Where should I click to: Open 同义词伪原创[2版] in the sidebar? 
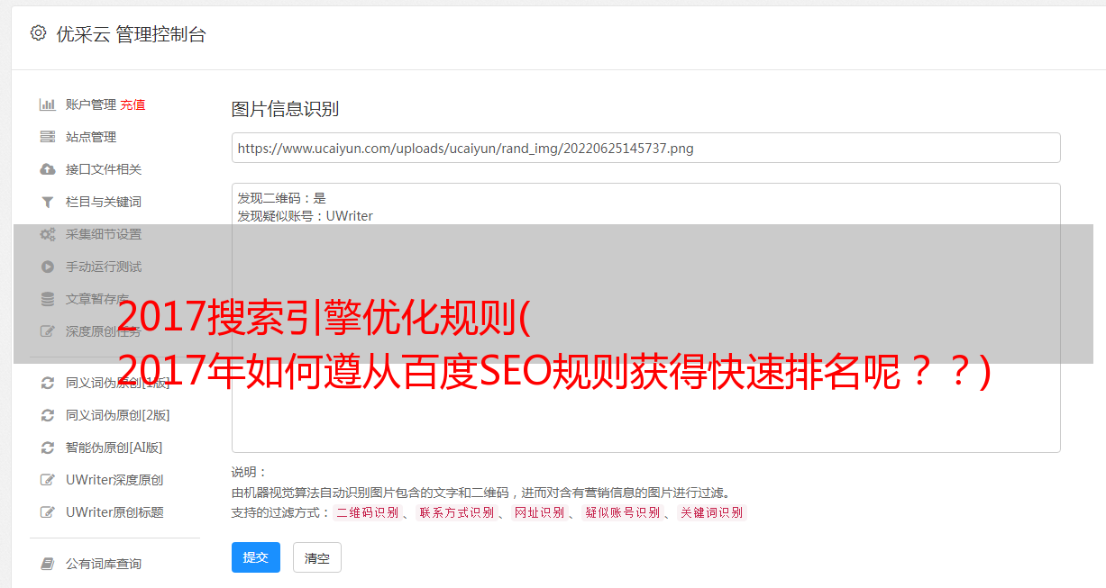(118, 415)
